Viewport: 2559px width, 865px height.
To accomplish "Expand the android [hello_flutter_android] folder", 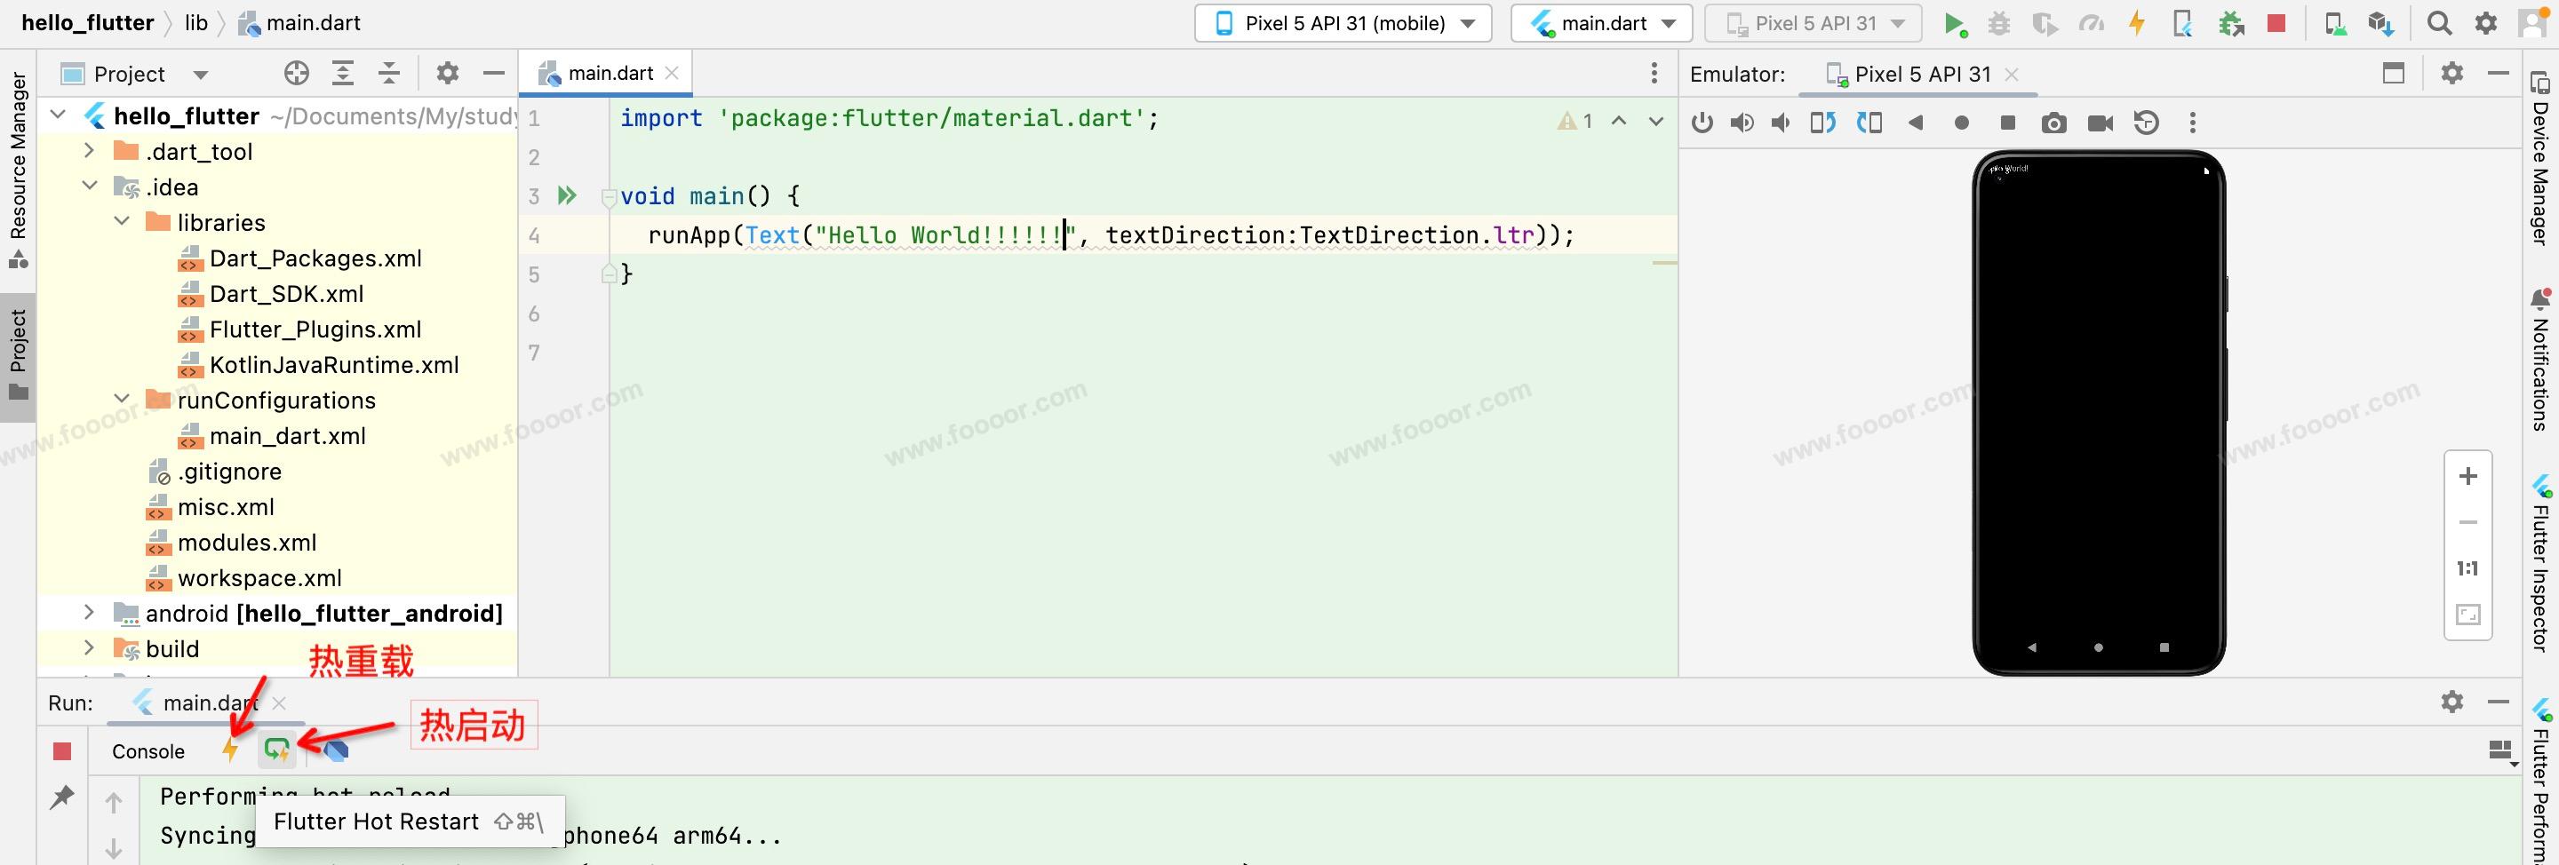I will coord(90,613).
